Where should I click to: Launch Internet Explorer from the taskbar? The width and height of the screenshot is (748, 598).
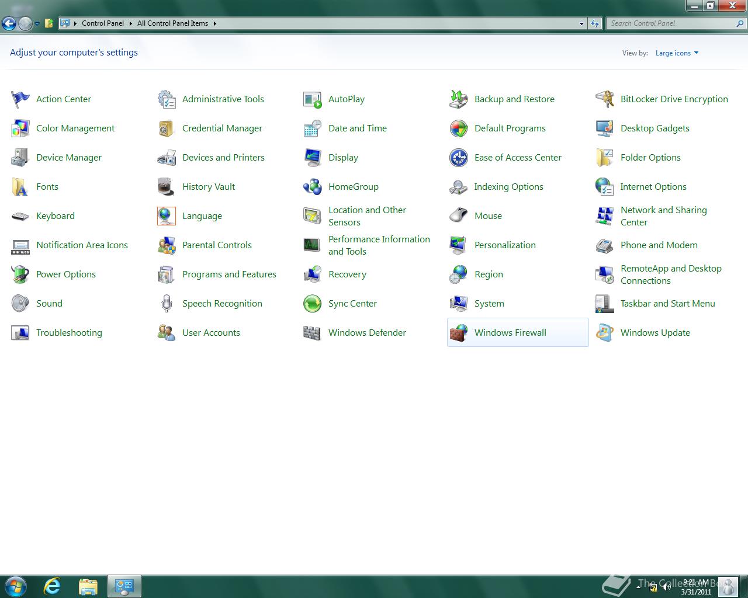coord(52,586)
